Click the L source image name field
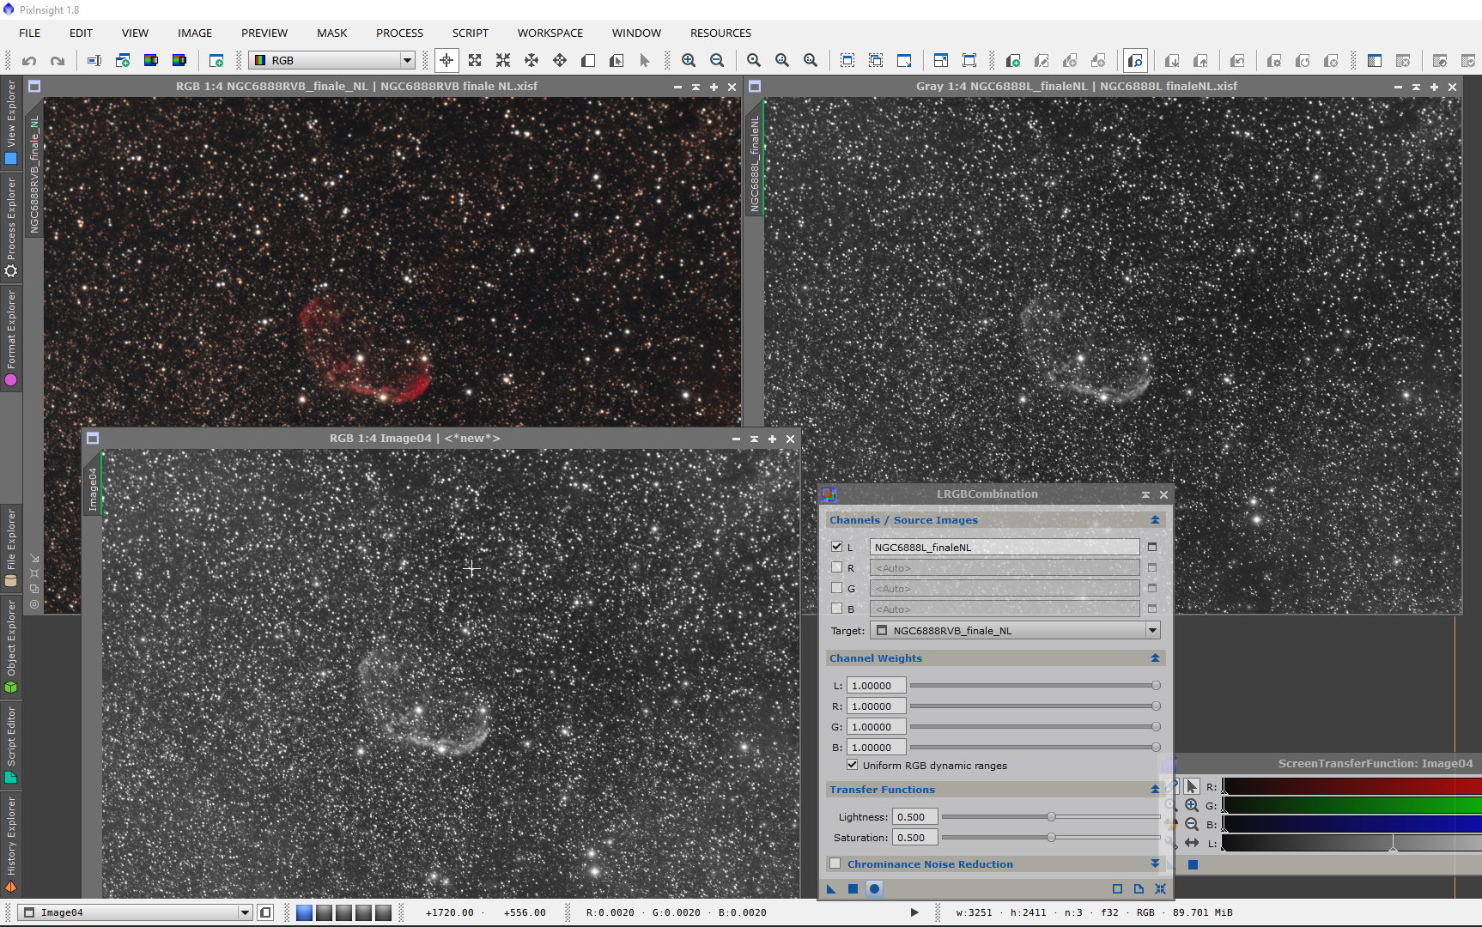 (1005, 547)
